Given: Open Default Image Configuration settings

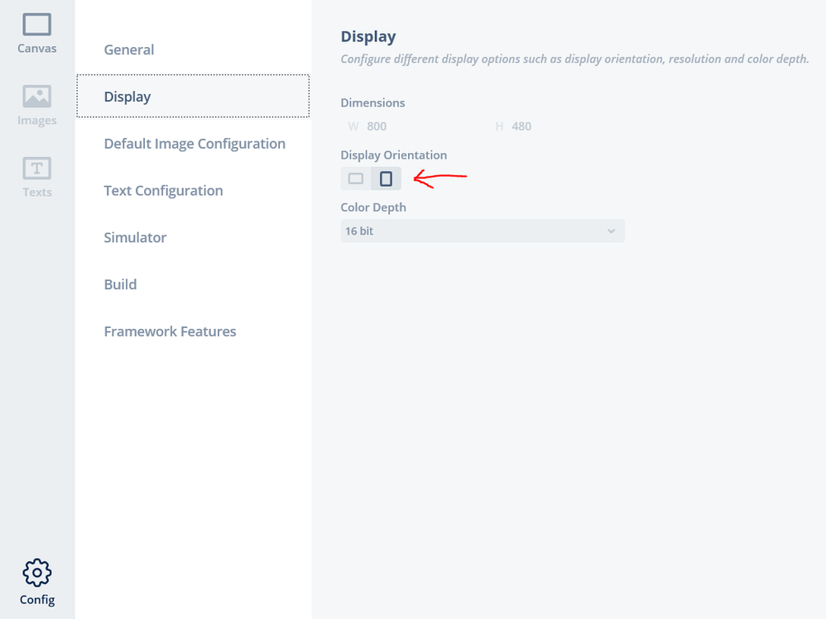Looking at the screenshot, I should click(x=194, y=144).
